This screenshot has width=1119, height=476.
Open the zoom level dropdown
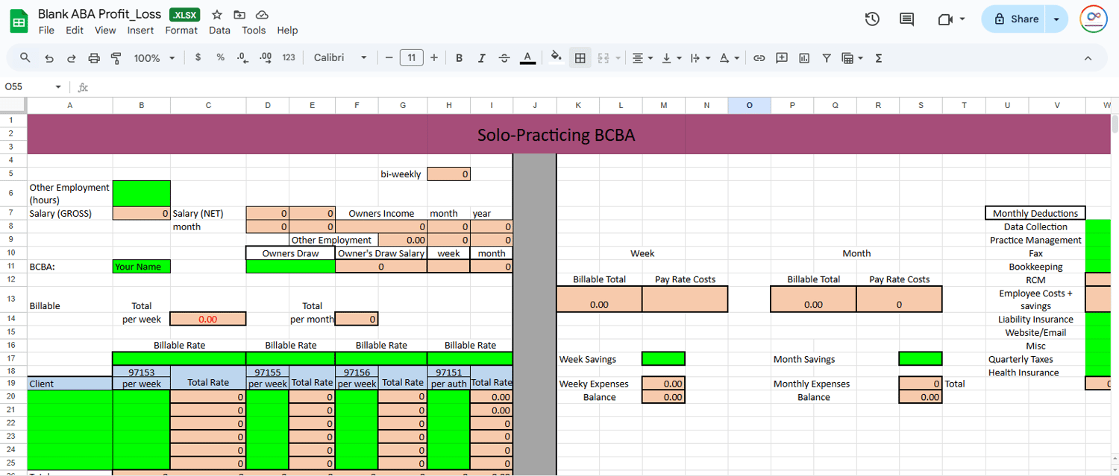154,57
